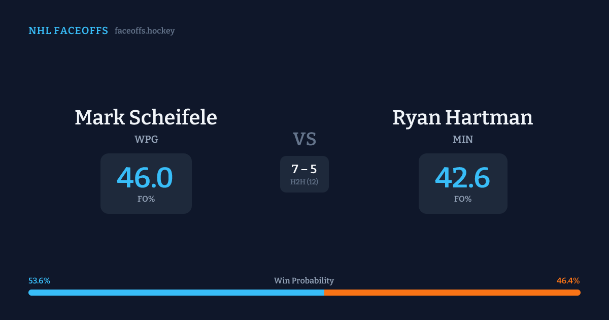The width and height of the screenshot is (609, 320).
Task: Click the VS text between players
Action: click(x=304, y=139)
